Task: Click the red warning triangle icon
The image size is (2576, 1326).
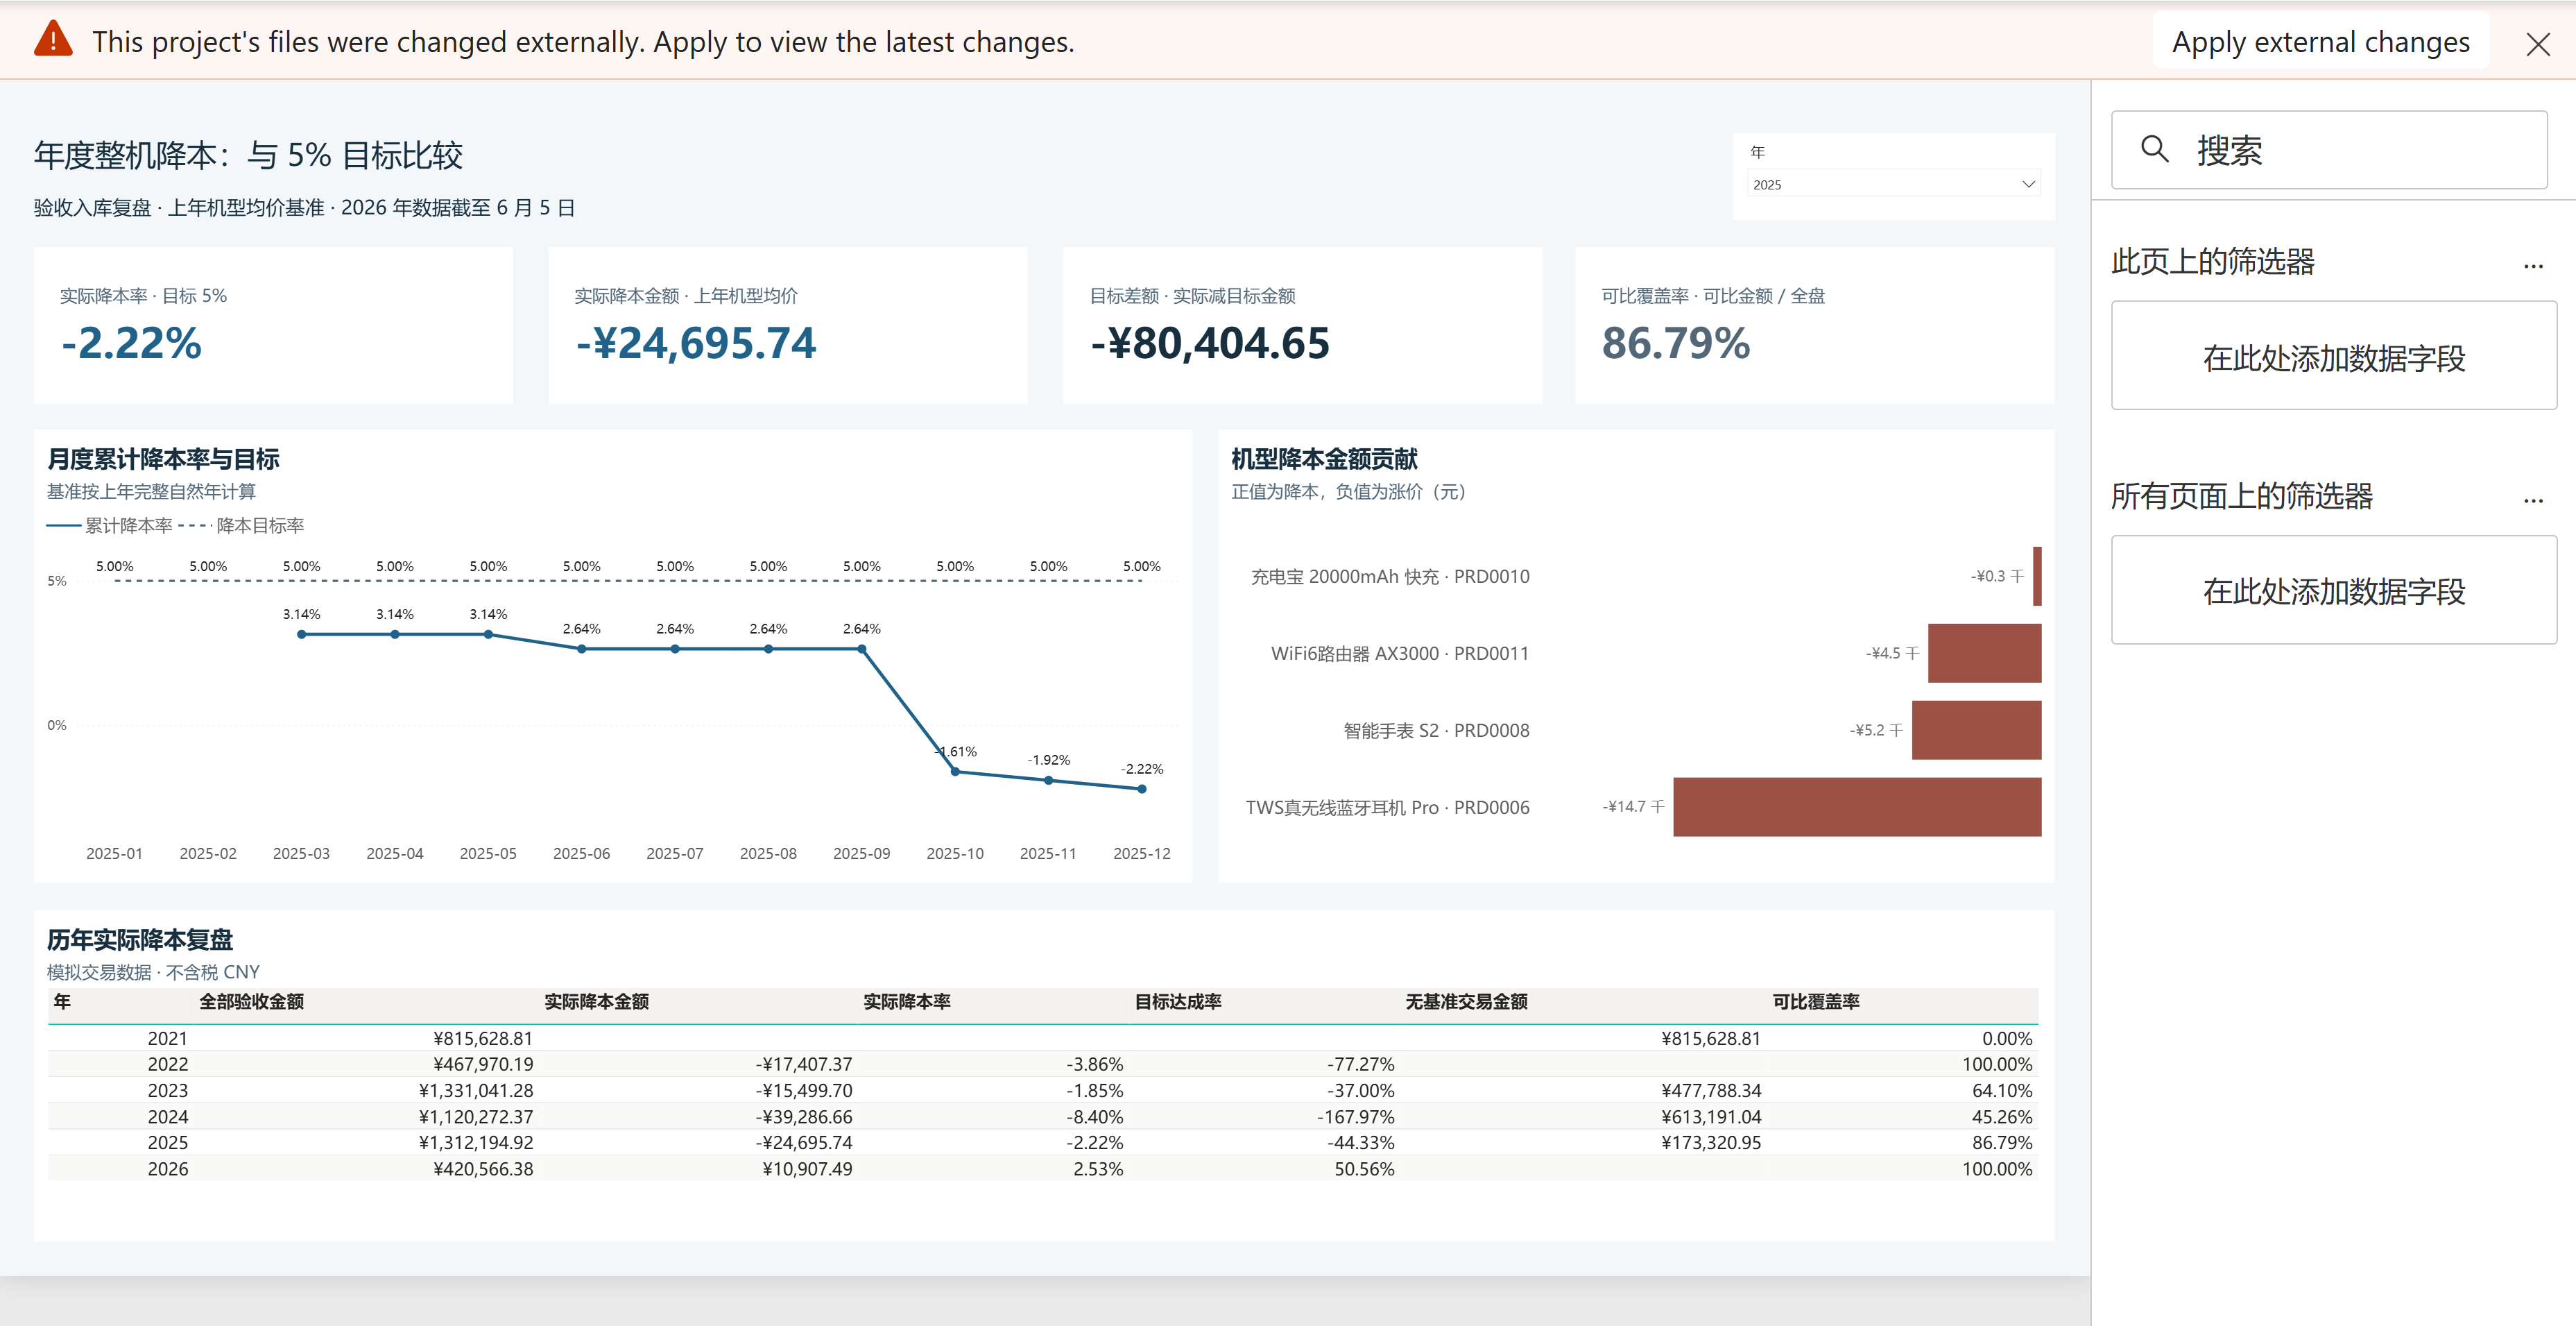Action: (53, 40)
